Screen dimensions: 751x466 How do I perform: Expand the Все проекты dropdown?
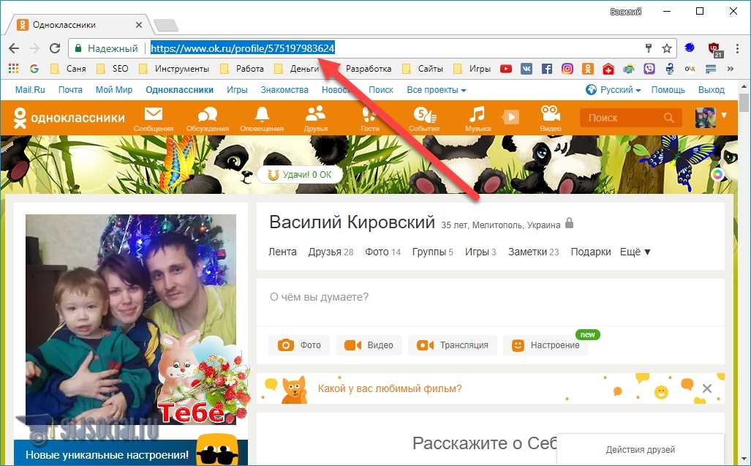[437, 90]
